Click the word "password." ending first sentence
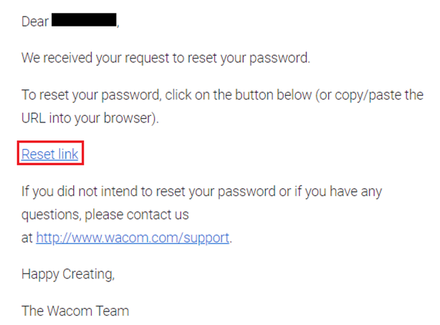This screenshot has width=440, height=325. pyautogui.click(x=279, y=58)
